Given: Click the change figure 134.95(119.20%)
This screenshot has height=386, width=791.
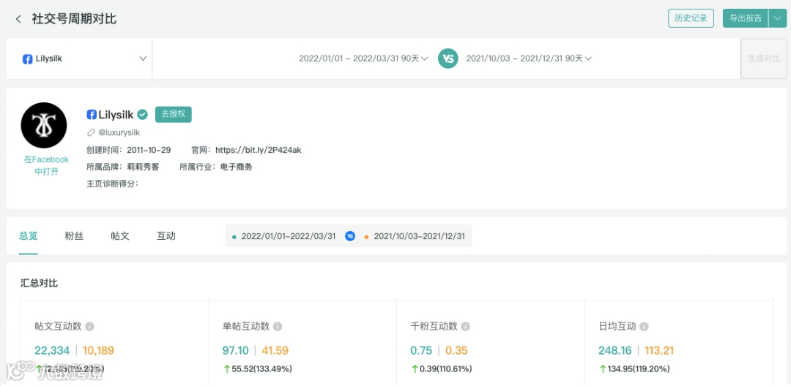Looking at the screenshot, I should click(x=639, y=369).
